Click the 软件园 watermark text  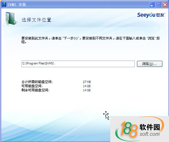click(x=150, y=127)
